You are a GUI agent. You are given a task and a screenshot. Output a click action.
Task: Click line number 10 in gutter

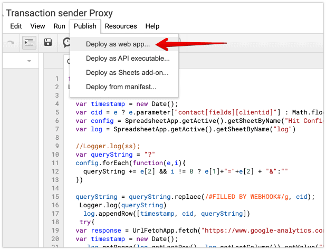tap(55, 155)
